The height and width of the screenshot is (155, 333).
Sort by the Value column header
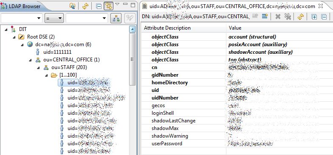point(279,28)
